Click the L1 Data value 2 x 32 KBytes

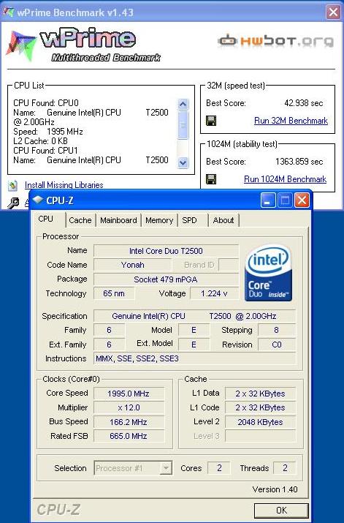[x=260, y=394]
